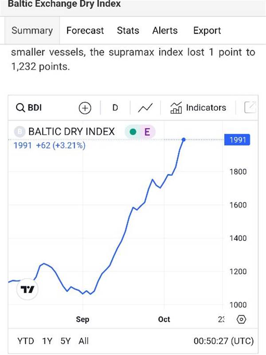Select the 5Y time range
Viewport: 266px width, 355px height.
pos(66,341)
